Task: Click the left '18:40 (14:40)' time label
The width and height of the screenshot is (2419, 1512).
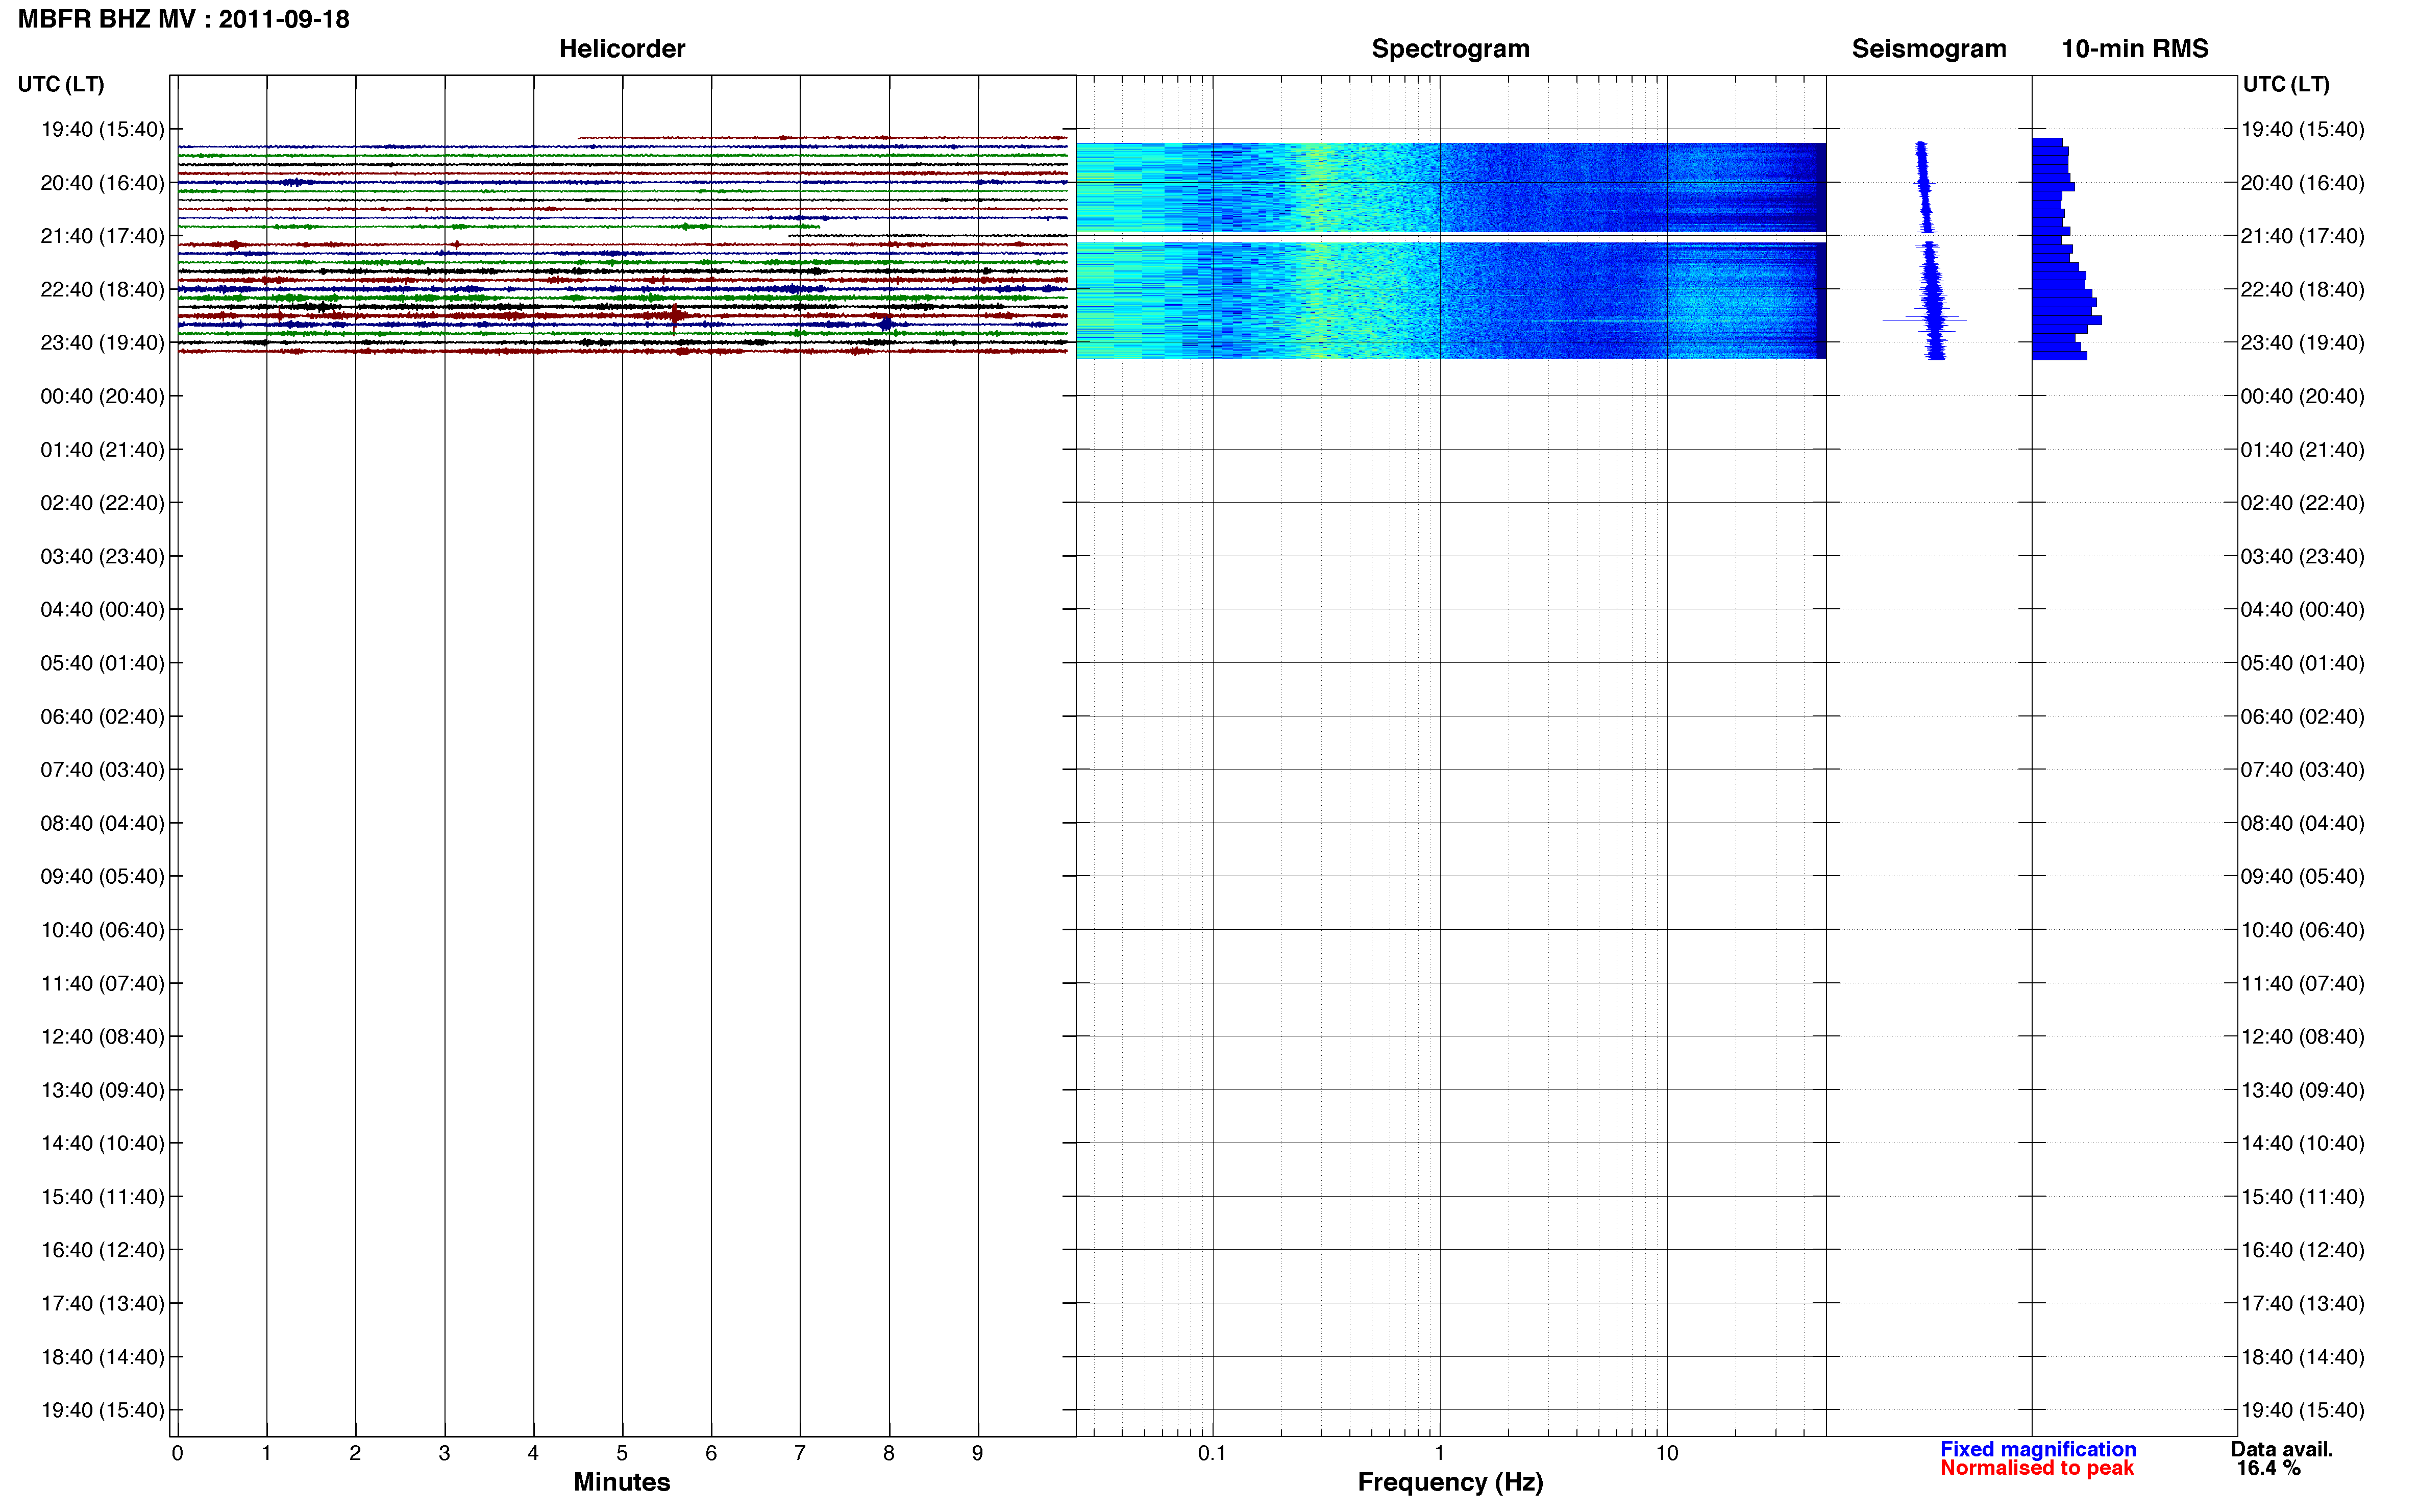Action: coord(102,1357)
